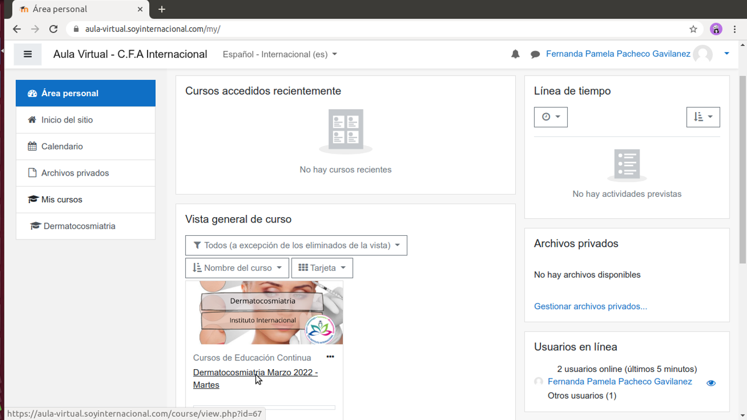Open a new browser tab
Screen dimensions: 747x420
(162, 9)
